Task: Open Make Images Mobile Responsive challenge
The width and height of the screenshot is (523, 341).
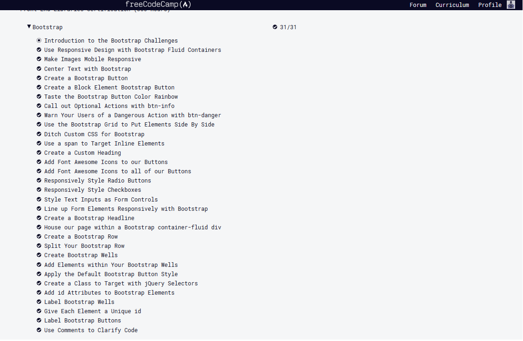Action: 92,59
